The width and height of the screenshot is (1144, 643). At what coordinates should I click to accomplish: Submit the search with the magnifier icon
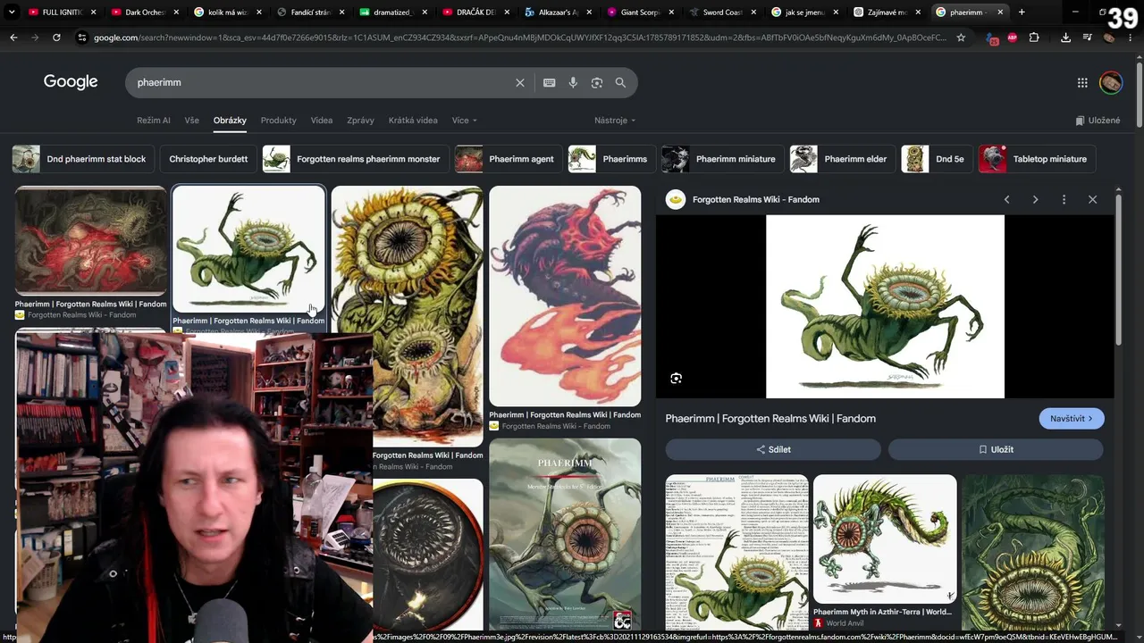(620, 82)
